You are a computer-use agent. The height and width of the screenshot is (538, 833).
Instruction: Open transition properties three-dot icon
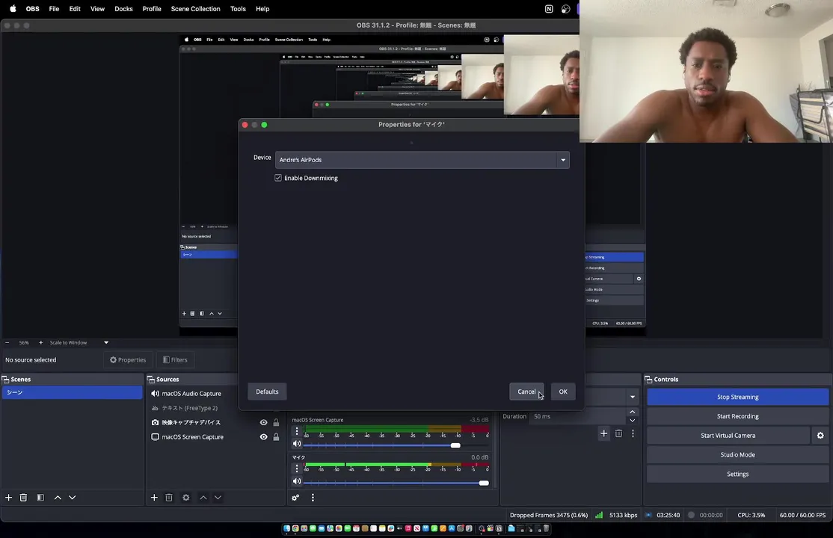pyautogui.click(x=633, y=433)
